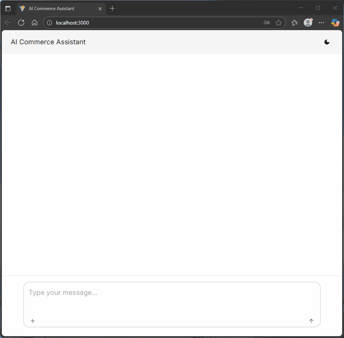Open the favorites list
The height and width of the screenshot is (338, 344).
click(295, 23)
